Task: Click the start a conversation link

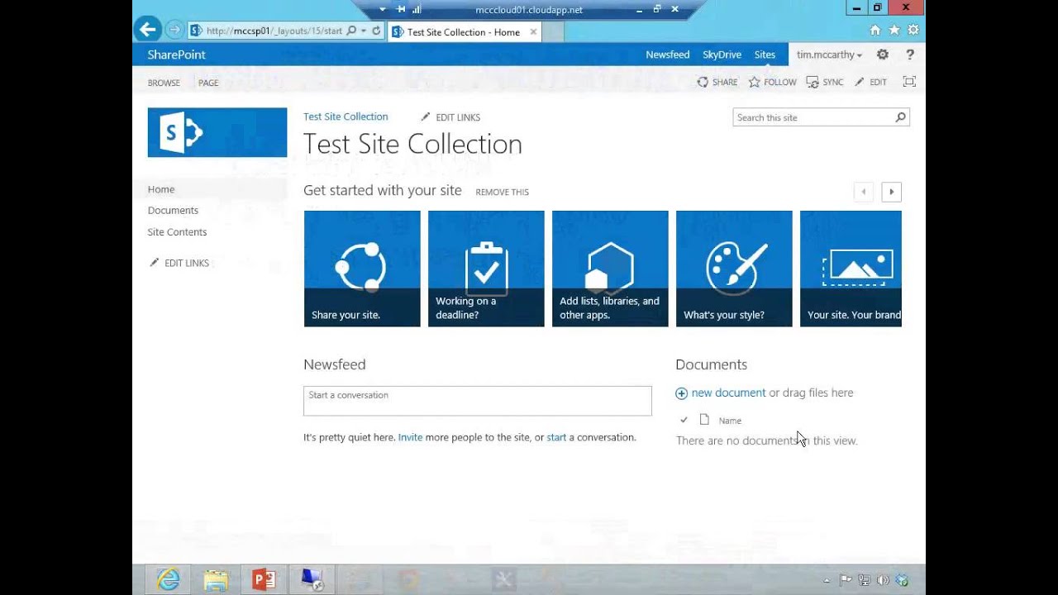Action: (x=556, y=437)
